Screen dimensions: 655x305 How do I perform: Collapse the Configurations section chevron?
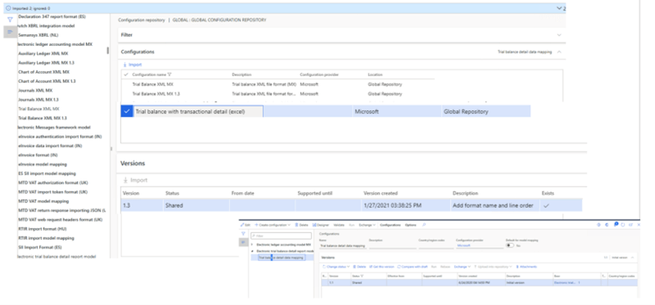point(560,52)
